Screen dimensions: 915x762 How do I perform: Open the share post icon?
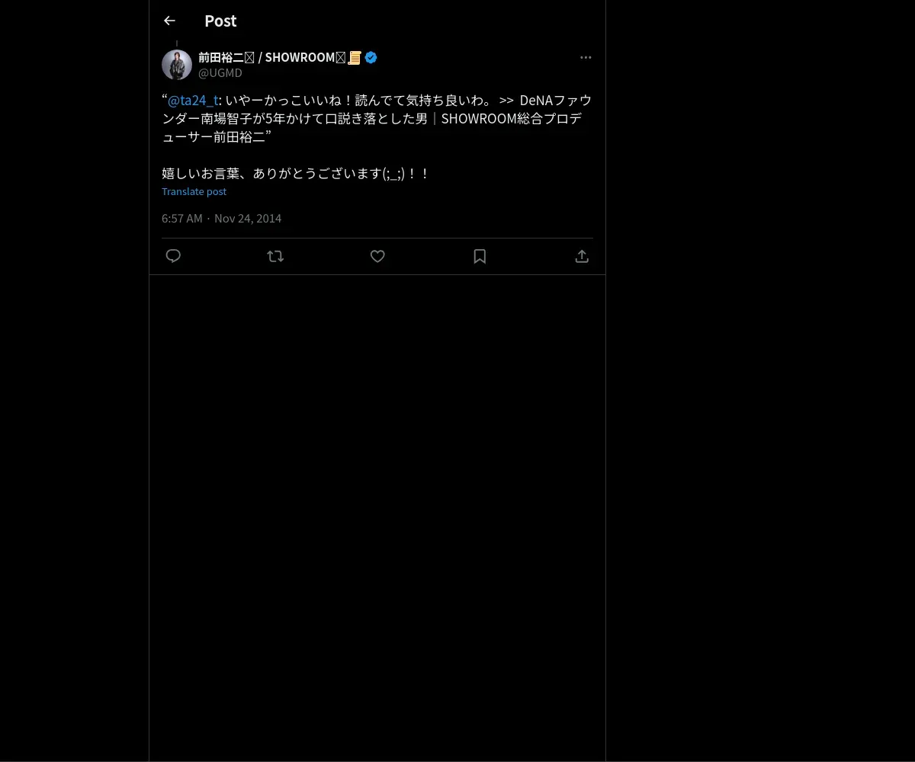click(x=582, y=256)
